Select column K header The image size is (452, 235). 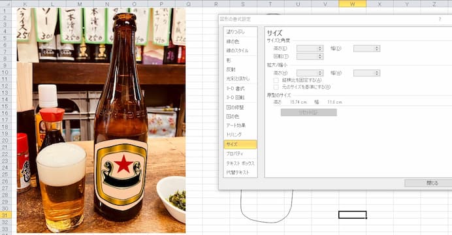click(25, 4)
